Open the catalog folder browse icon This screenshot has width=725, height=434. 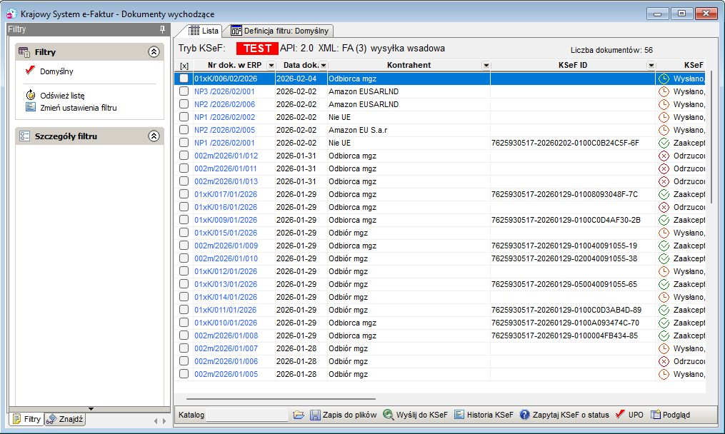point(299,415)
